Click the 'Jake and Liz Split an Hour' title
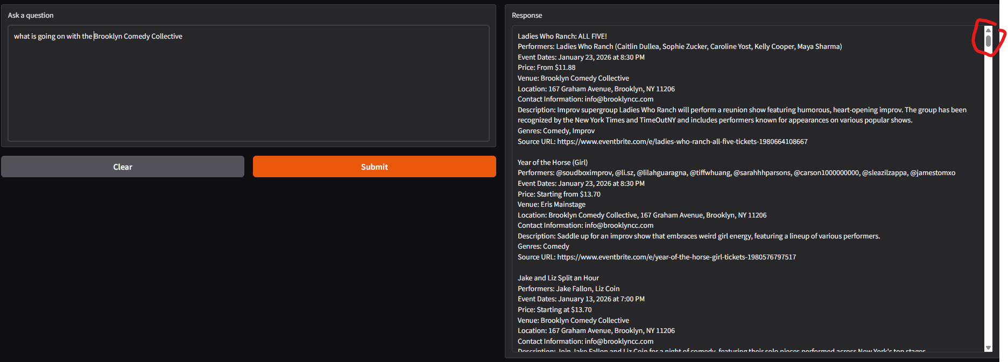This screenshot has height=362, width=1008. coord(558,278)
